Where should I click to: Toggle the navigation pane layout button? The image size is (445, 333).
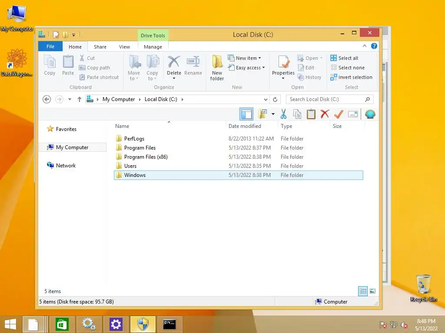pos(246,114)
